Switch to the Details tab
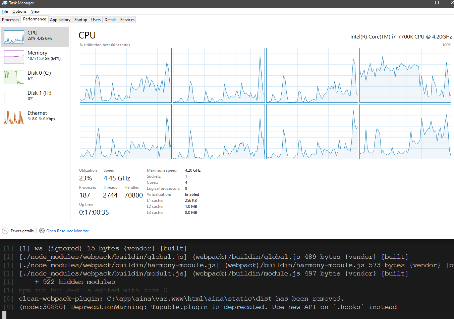The image size is (454, 319). coord(110,20)
